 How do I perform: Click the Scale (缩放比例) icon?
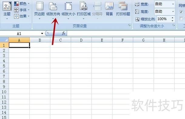click(x=137, y=19)
